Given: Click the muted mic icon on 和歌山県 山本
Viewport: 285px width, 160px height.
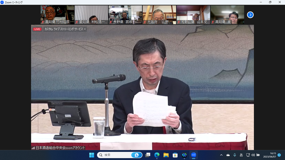Looking at the screenshot, I should pos(179,22).
